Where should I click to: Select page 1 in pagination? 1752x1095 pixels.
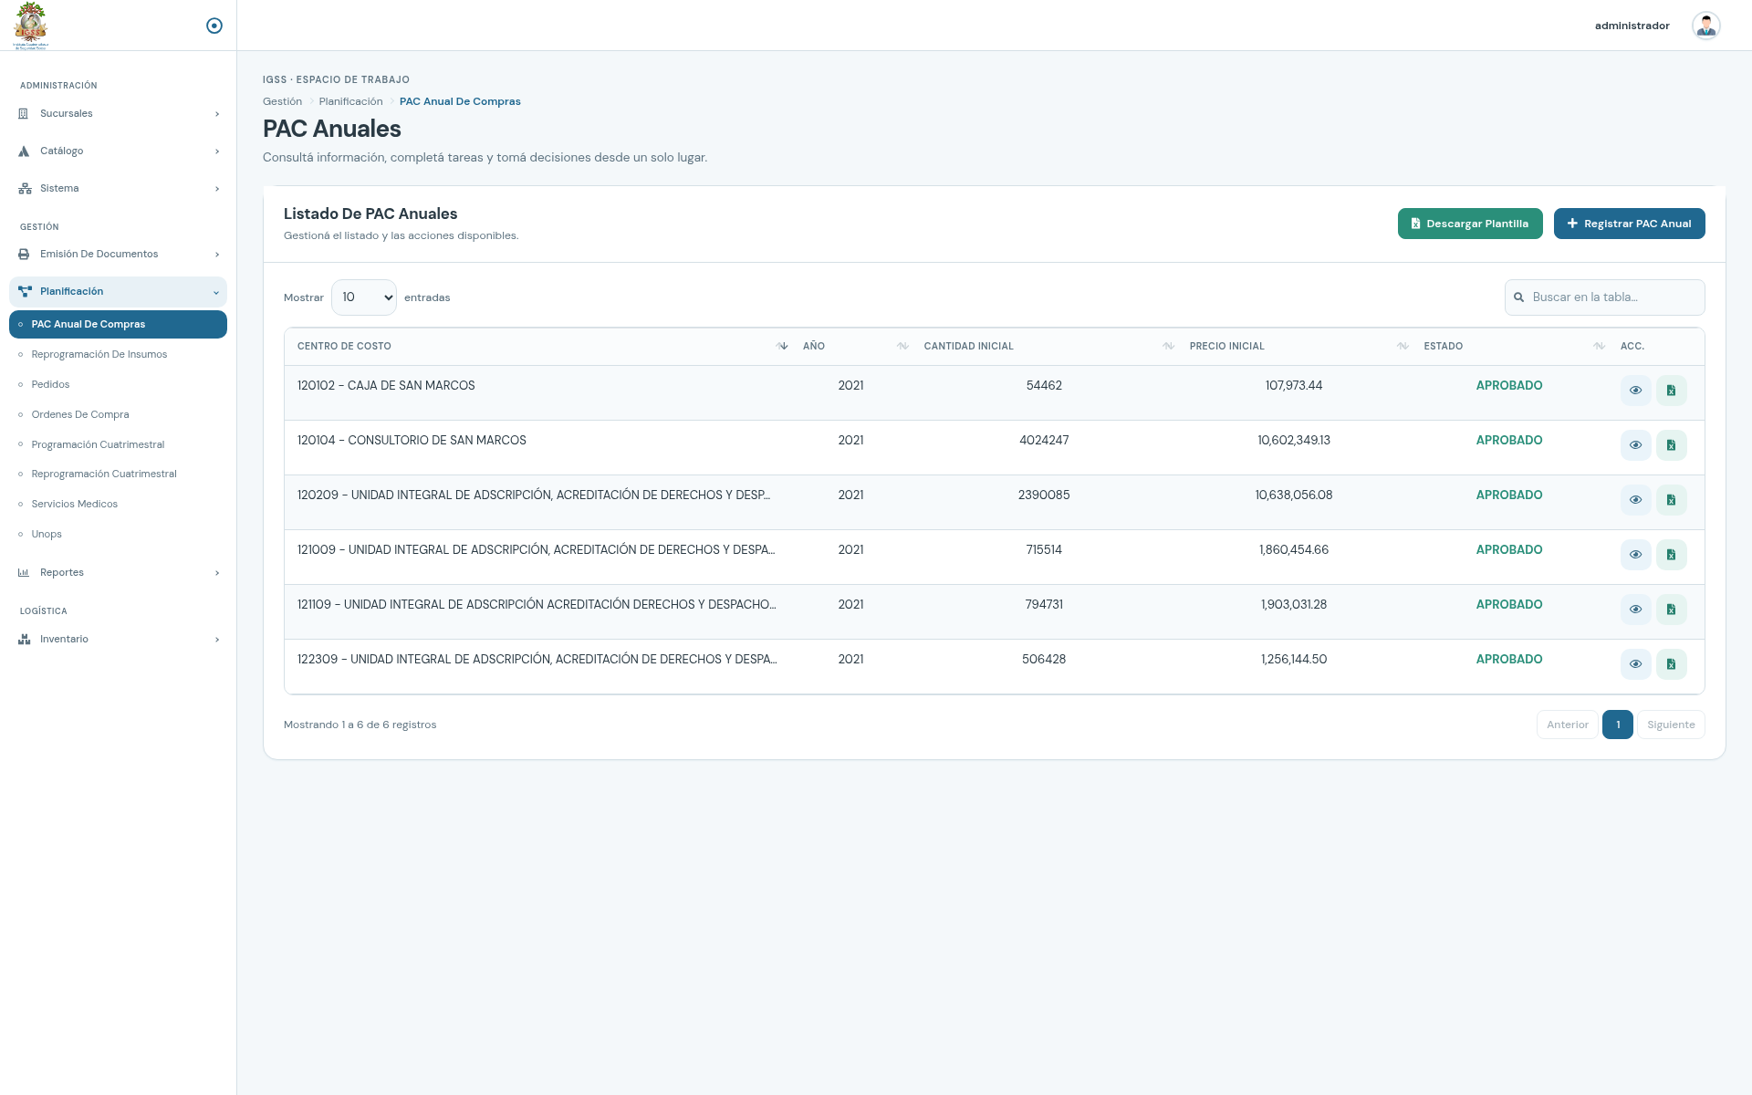(x=1617, y=725)
